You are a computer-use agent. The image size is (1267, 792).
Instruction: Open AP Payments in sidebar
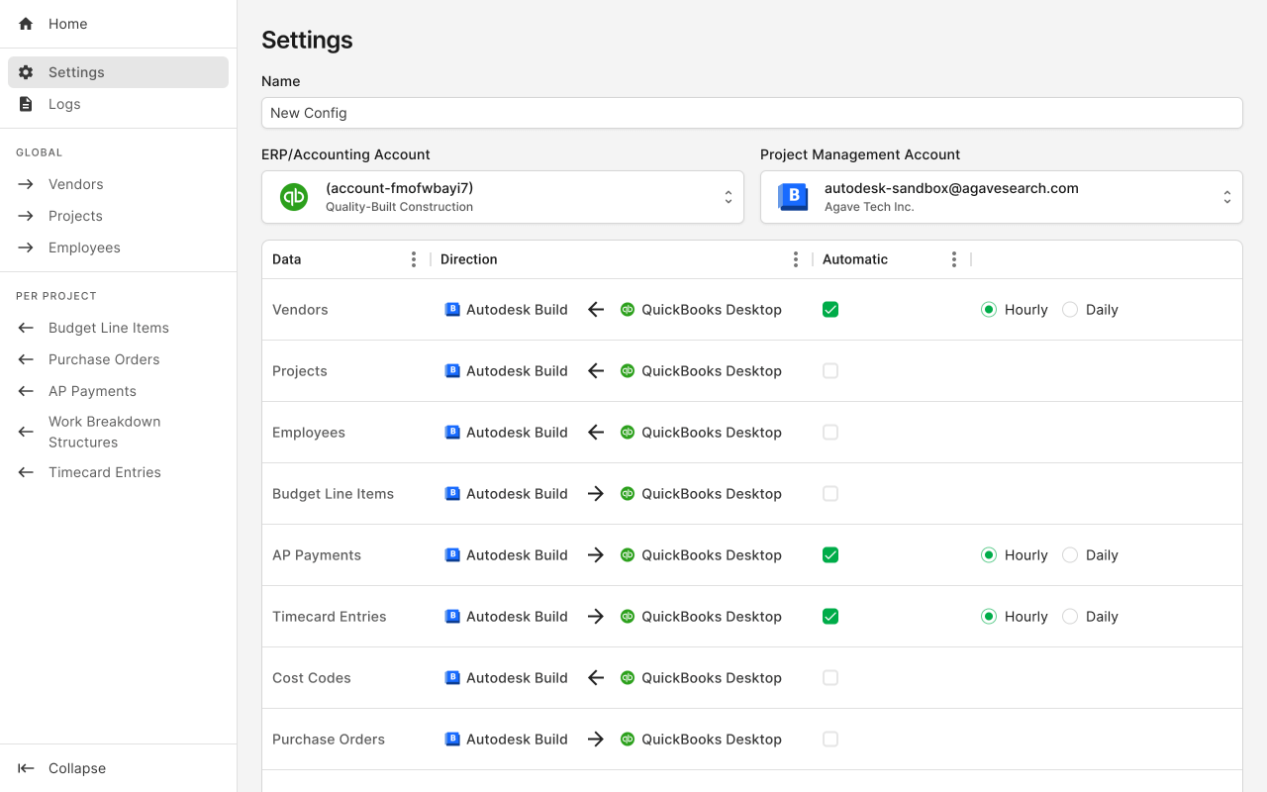pos(119,391)
